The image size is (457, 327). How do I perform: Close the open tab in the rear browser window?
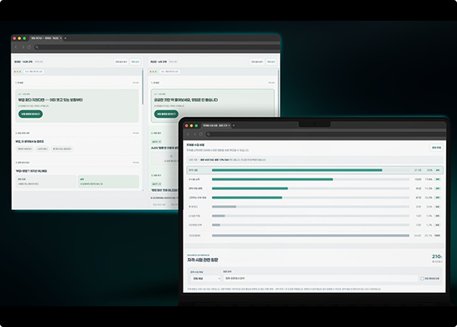tap(61, 38)
